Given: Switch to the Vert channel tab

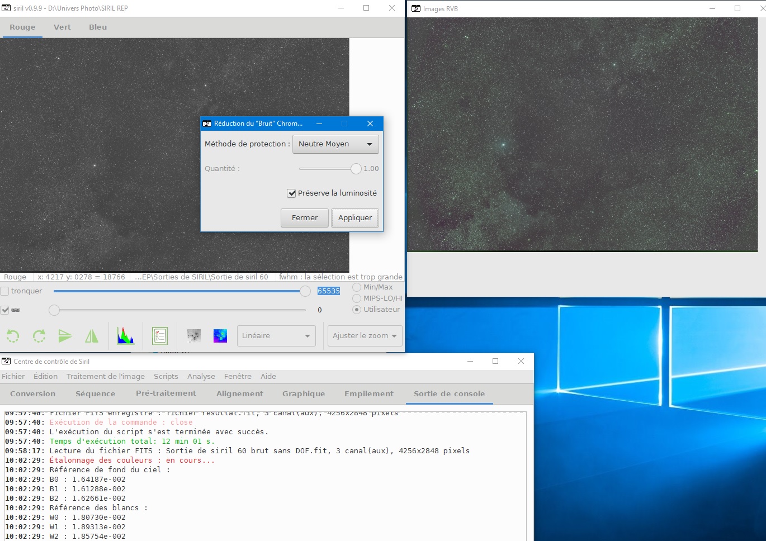Looking at the screenshot, I should pos(62,27).
